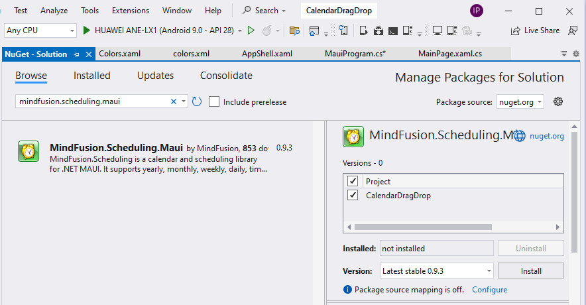Open the Extensions menu
586x305 pixels.
131,11
